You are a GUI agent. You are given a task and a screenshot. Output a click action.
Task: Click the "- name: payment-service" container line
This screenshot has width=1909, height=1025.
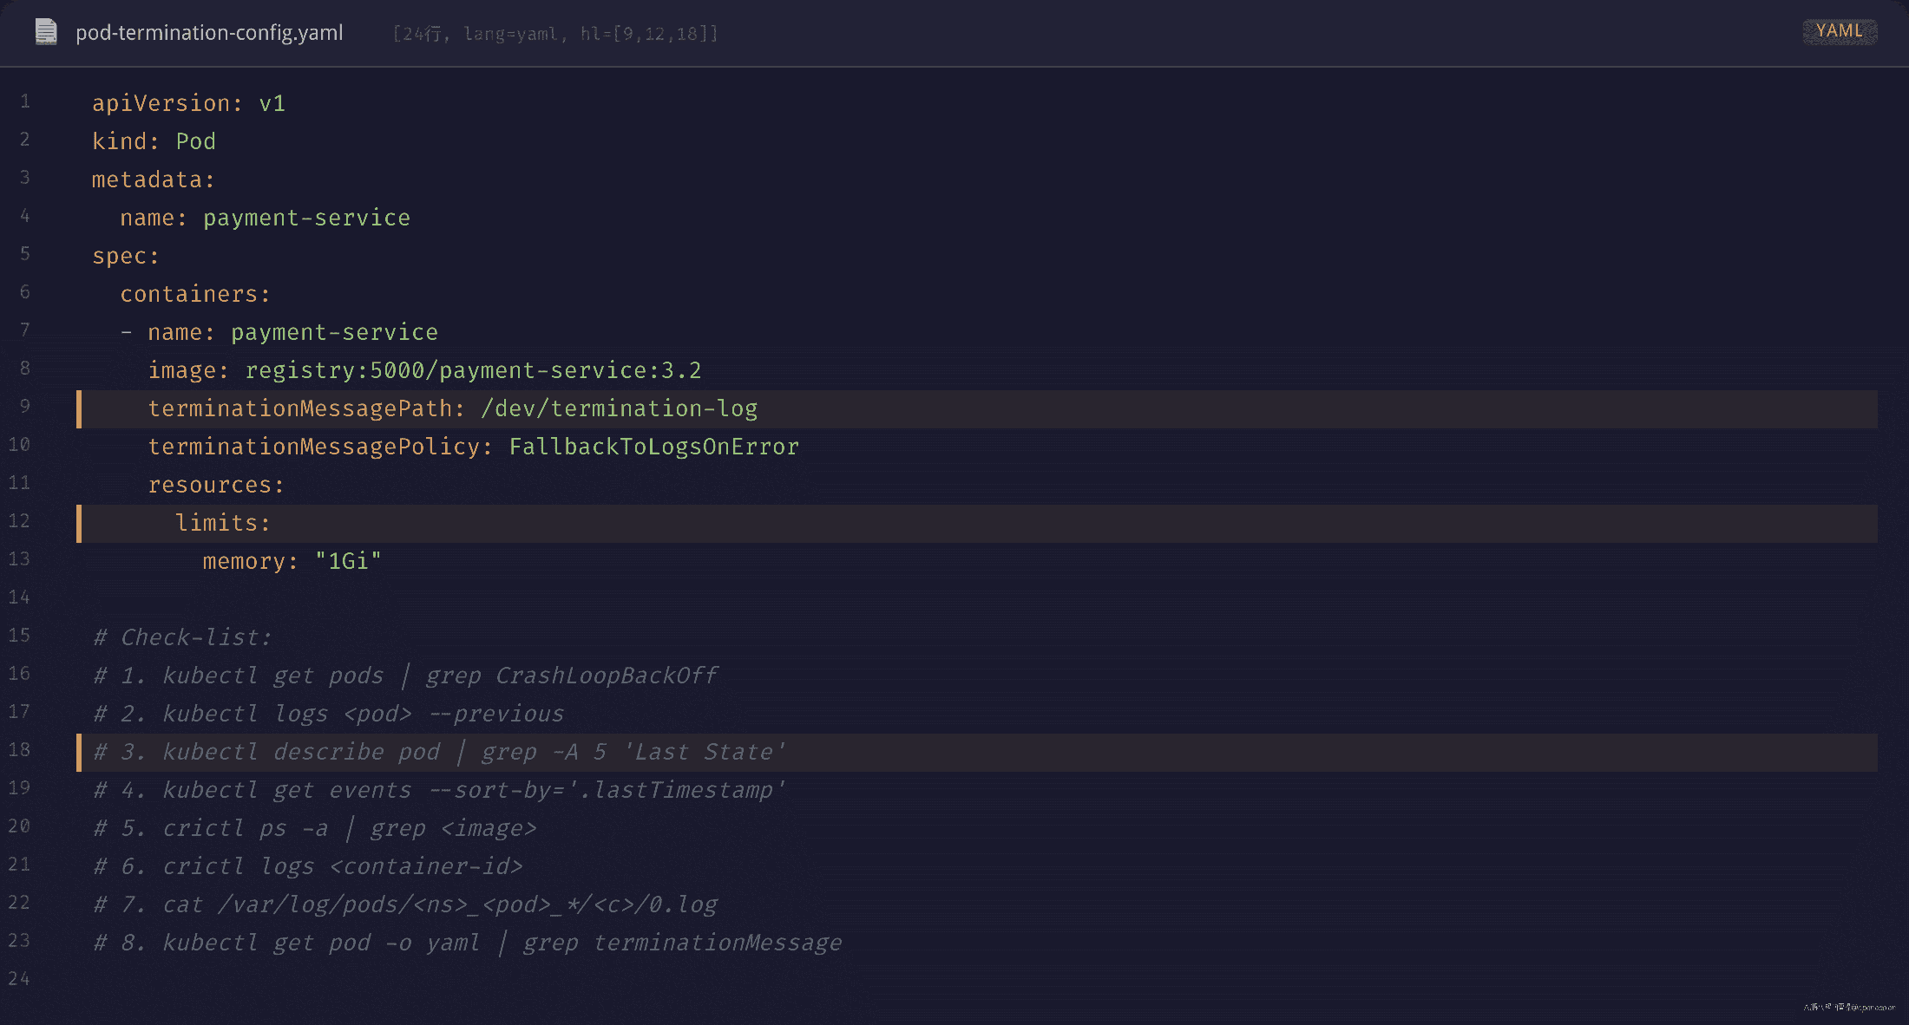(x=279, y=332)
